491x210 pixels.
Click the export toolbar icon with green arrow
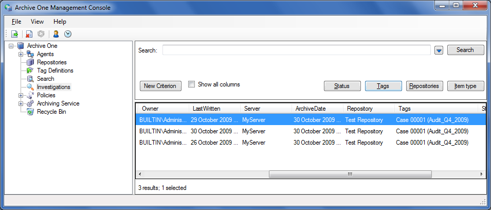(x=15, y=34)
